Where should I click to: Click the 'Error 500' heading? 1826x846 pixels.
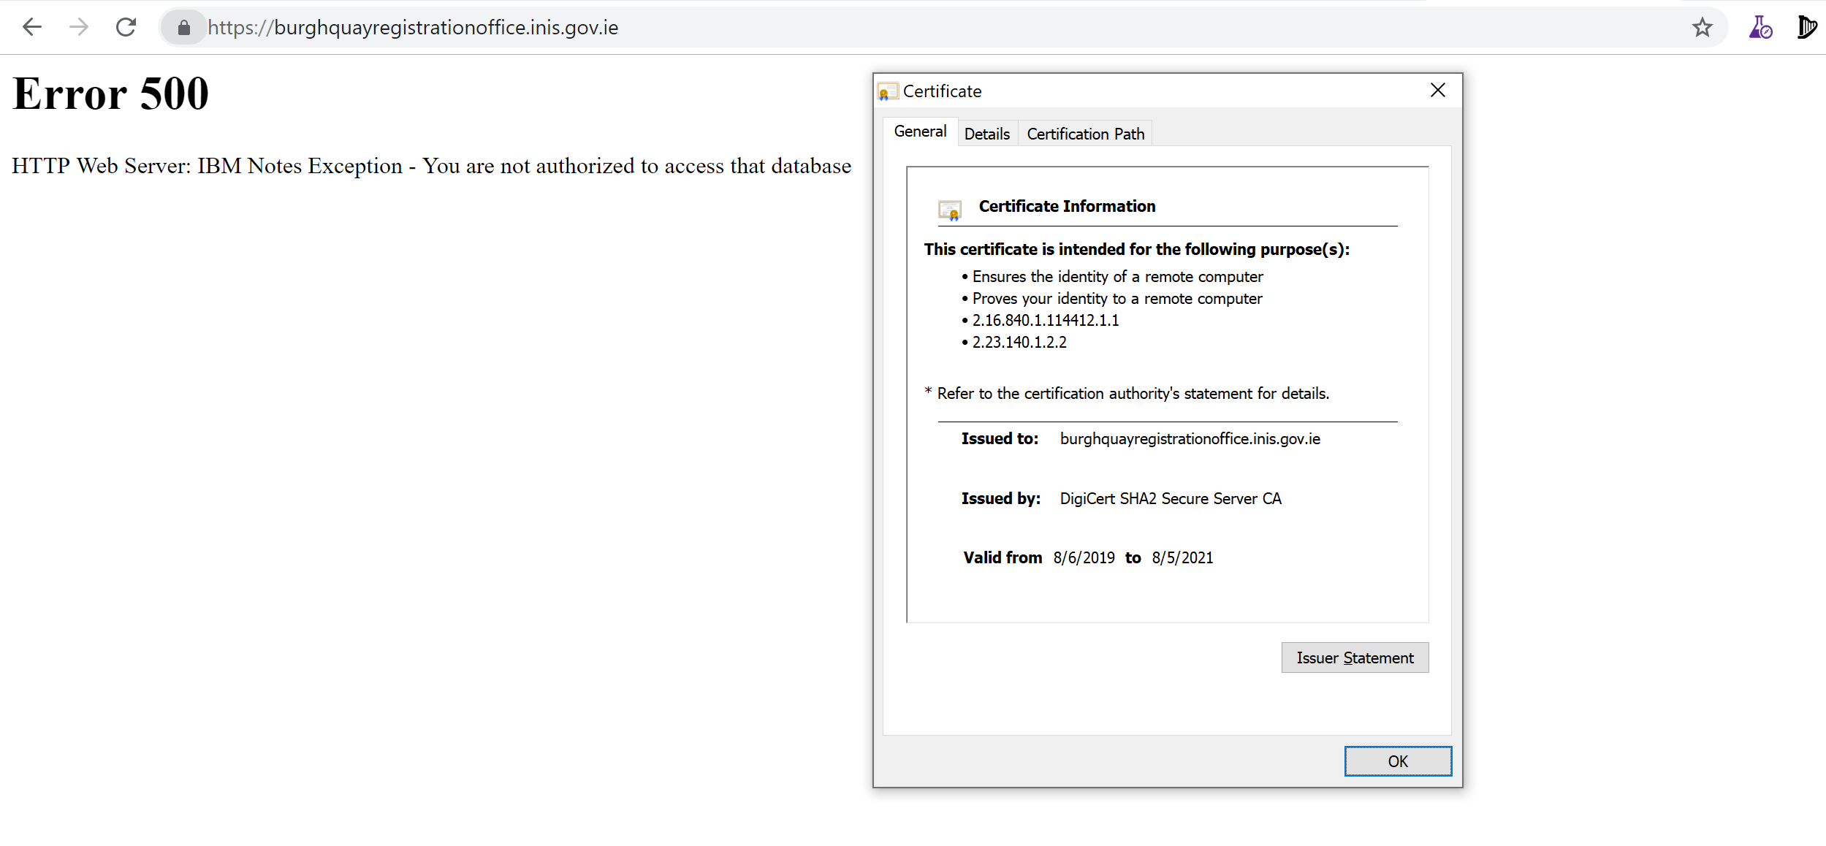click(111, 94)
